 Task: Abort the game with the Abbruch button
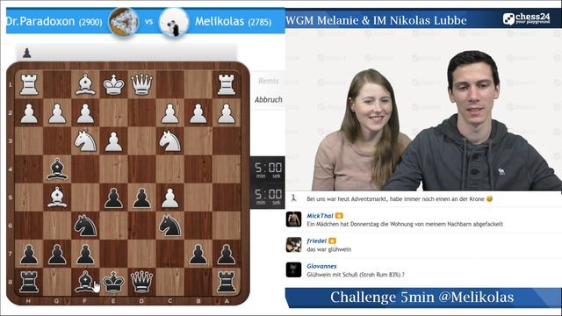[x=269, y=99]
